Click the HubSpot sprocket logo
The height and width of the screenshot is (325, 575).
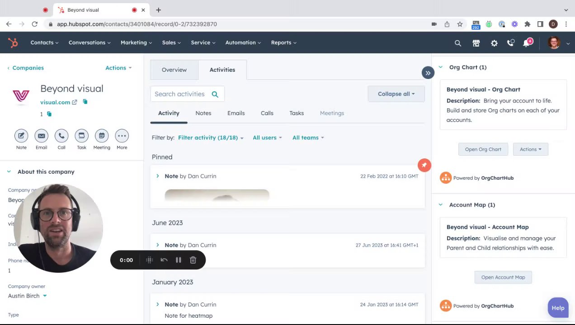13,42
